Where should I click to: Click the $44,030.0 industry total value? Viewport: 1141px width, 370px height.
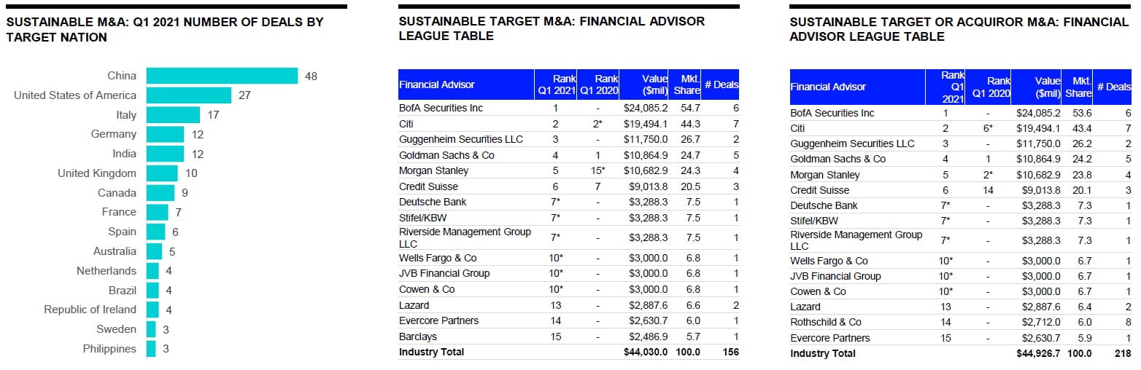click(x=646, y=352)
